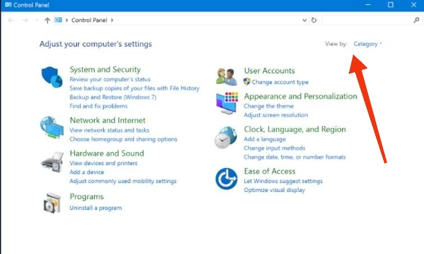Click Add a device link

(x=86, y=172)
